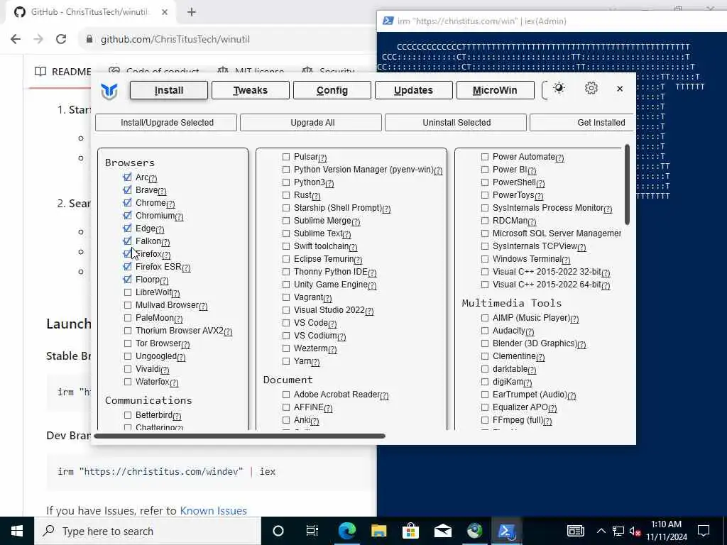Close the GitHub winutil browser tab
Viewport: 727px width, 545px height.
tap(165, 12)
